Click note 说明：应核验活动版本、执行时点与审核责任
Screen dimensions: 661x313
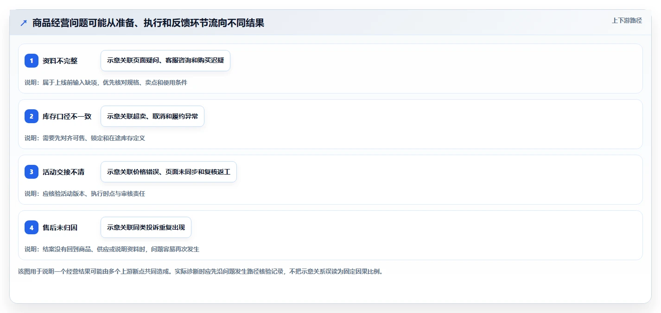coord(85,194)
